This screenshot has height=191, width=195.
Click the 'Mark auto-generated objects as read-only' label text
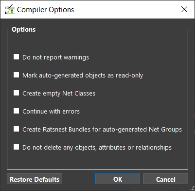coord(83,76)
